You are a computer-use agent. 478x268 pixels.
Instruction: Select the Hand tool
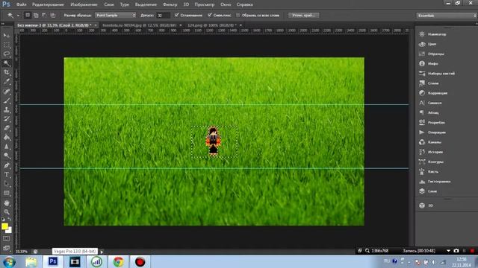(7, 202)
